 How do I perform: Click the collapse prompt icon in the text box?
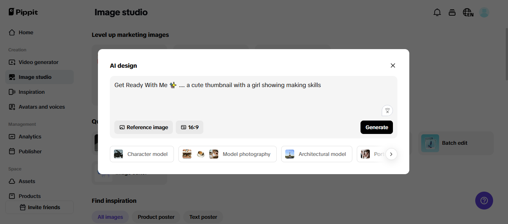pyautogui.click(x=387, y=111)
